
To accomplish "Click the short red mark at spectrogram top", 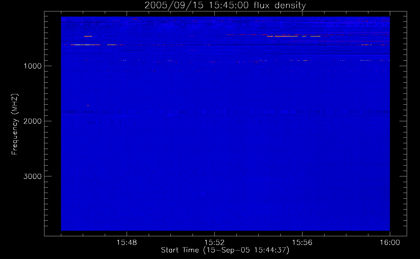I will (x=135, y=19).
